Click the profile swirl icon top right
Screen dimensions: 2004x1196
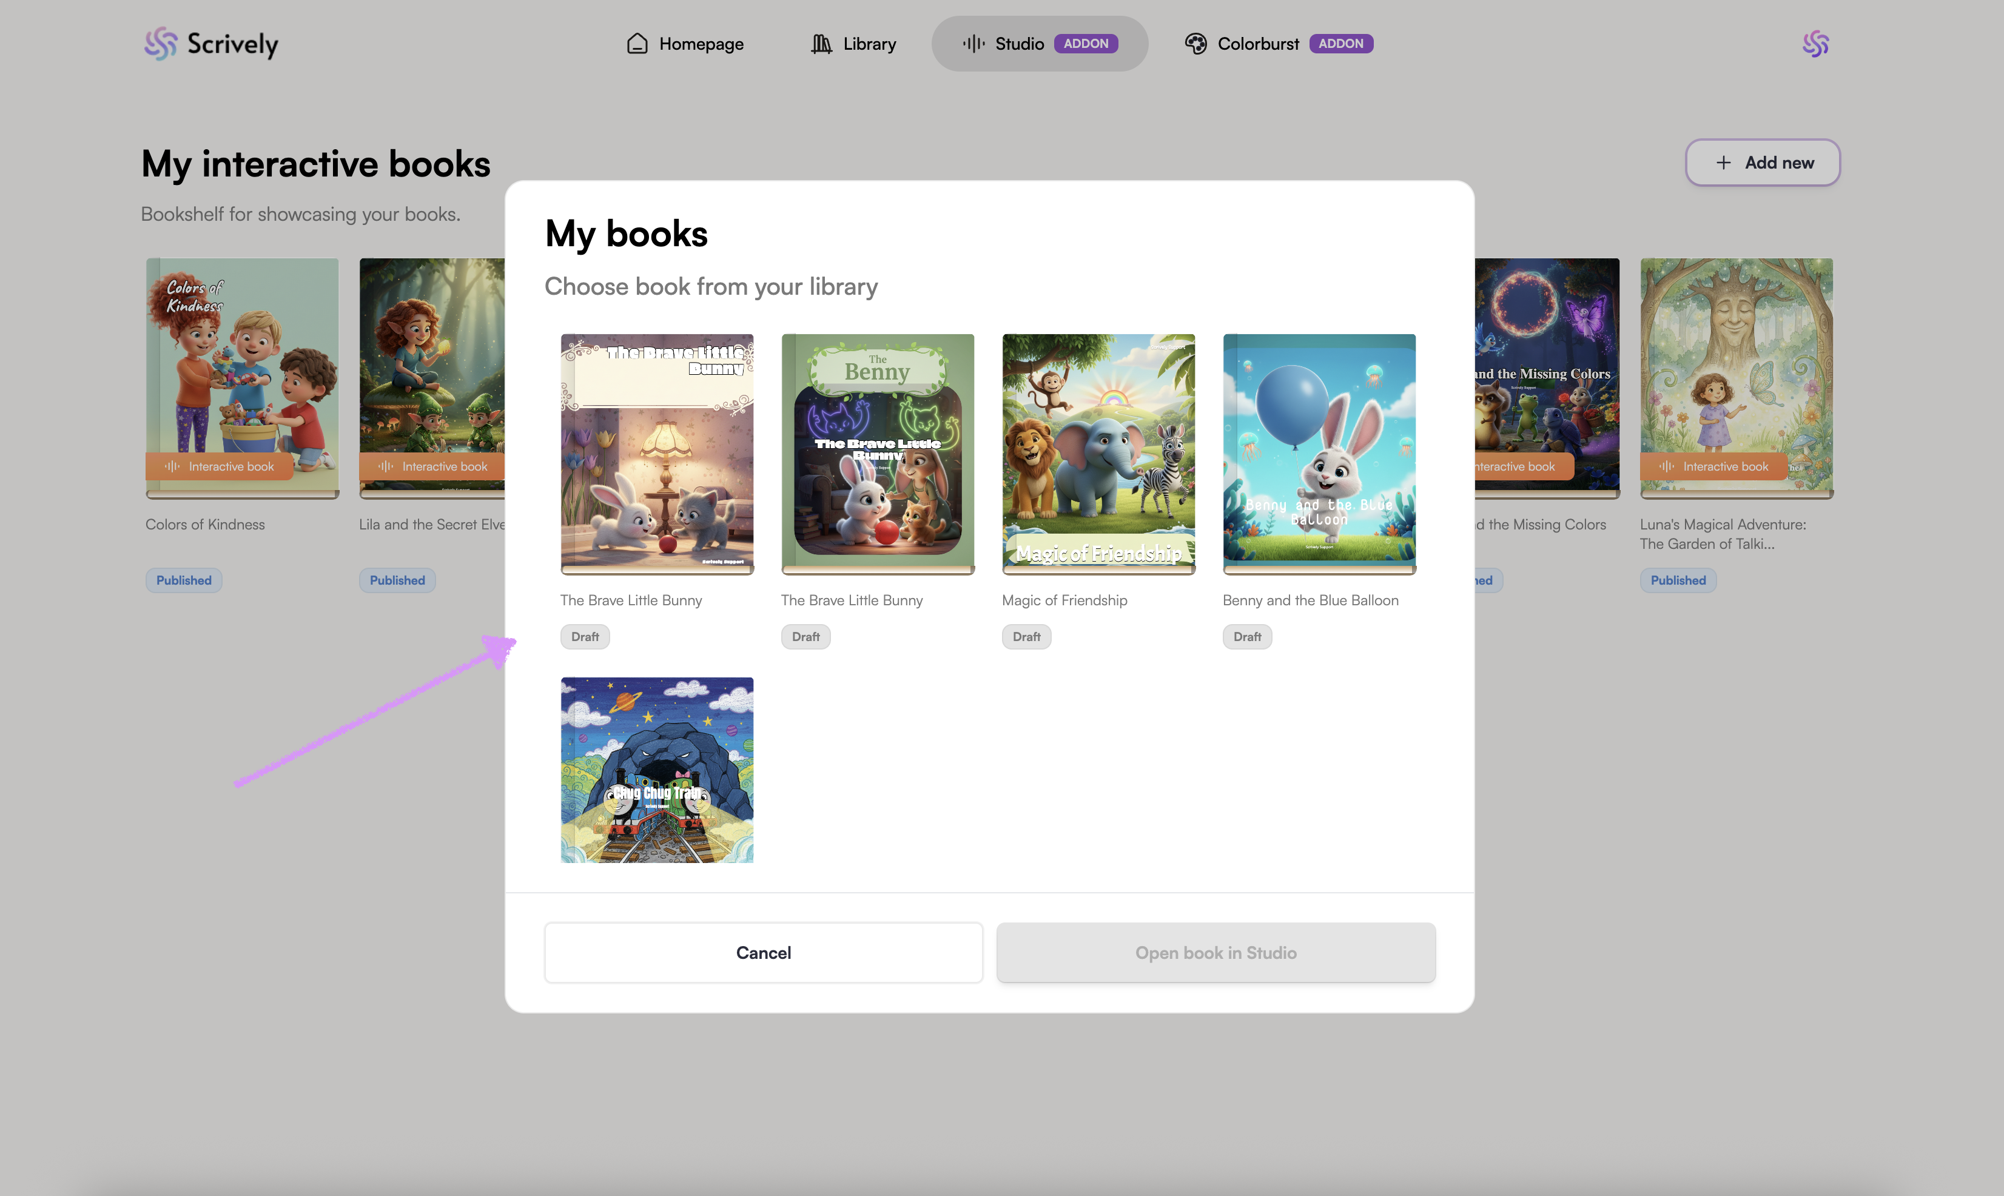(1815, 44)
